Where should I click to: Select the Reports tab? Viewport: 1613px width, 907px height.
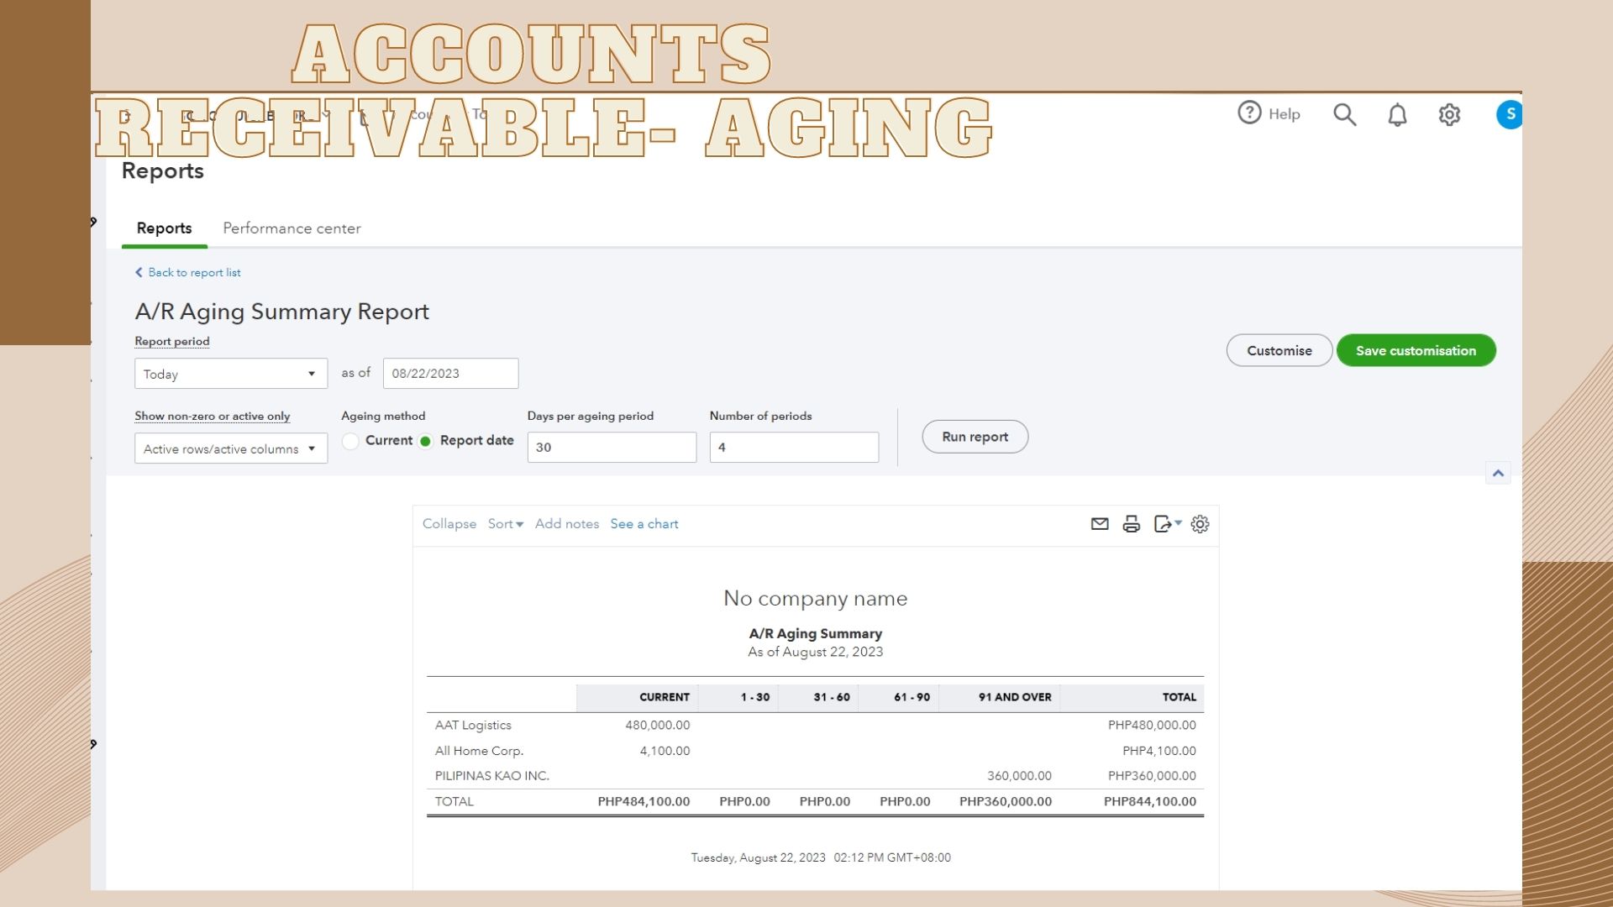click(x=164, y=228)
